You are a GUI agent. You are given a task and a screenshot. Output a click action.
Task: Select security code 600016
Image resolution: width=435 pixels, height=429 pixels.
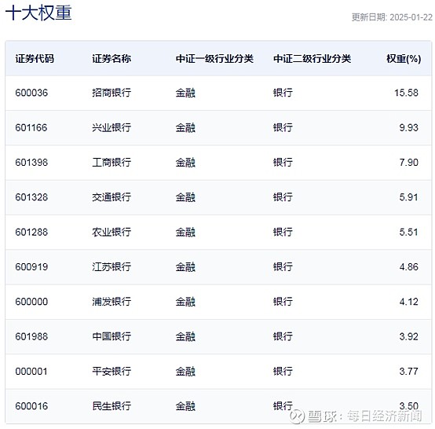[x=31, y=406]
